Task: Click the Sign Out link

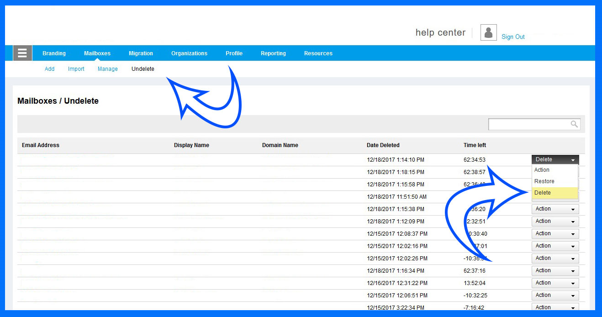Action: (x=513, y=37)
